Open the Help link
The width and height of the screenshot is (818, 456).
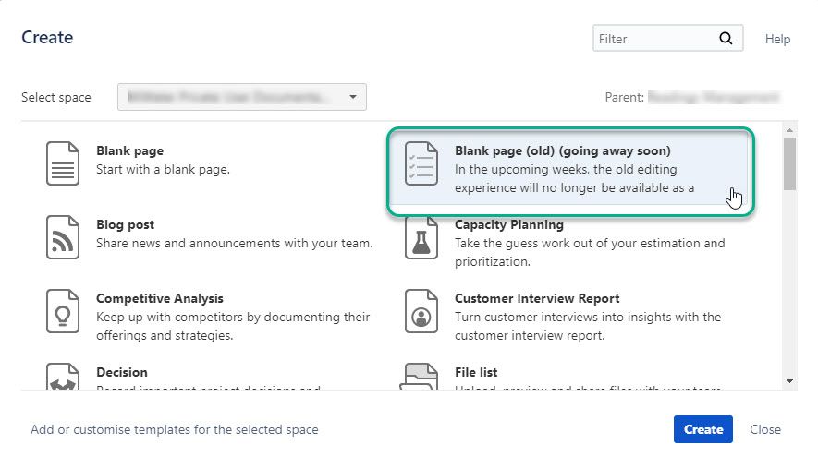[777, 39]
